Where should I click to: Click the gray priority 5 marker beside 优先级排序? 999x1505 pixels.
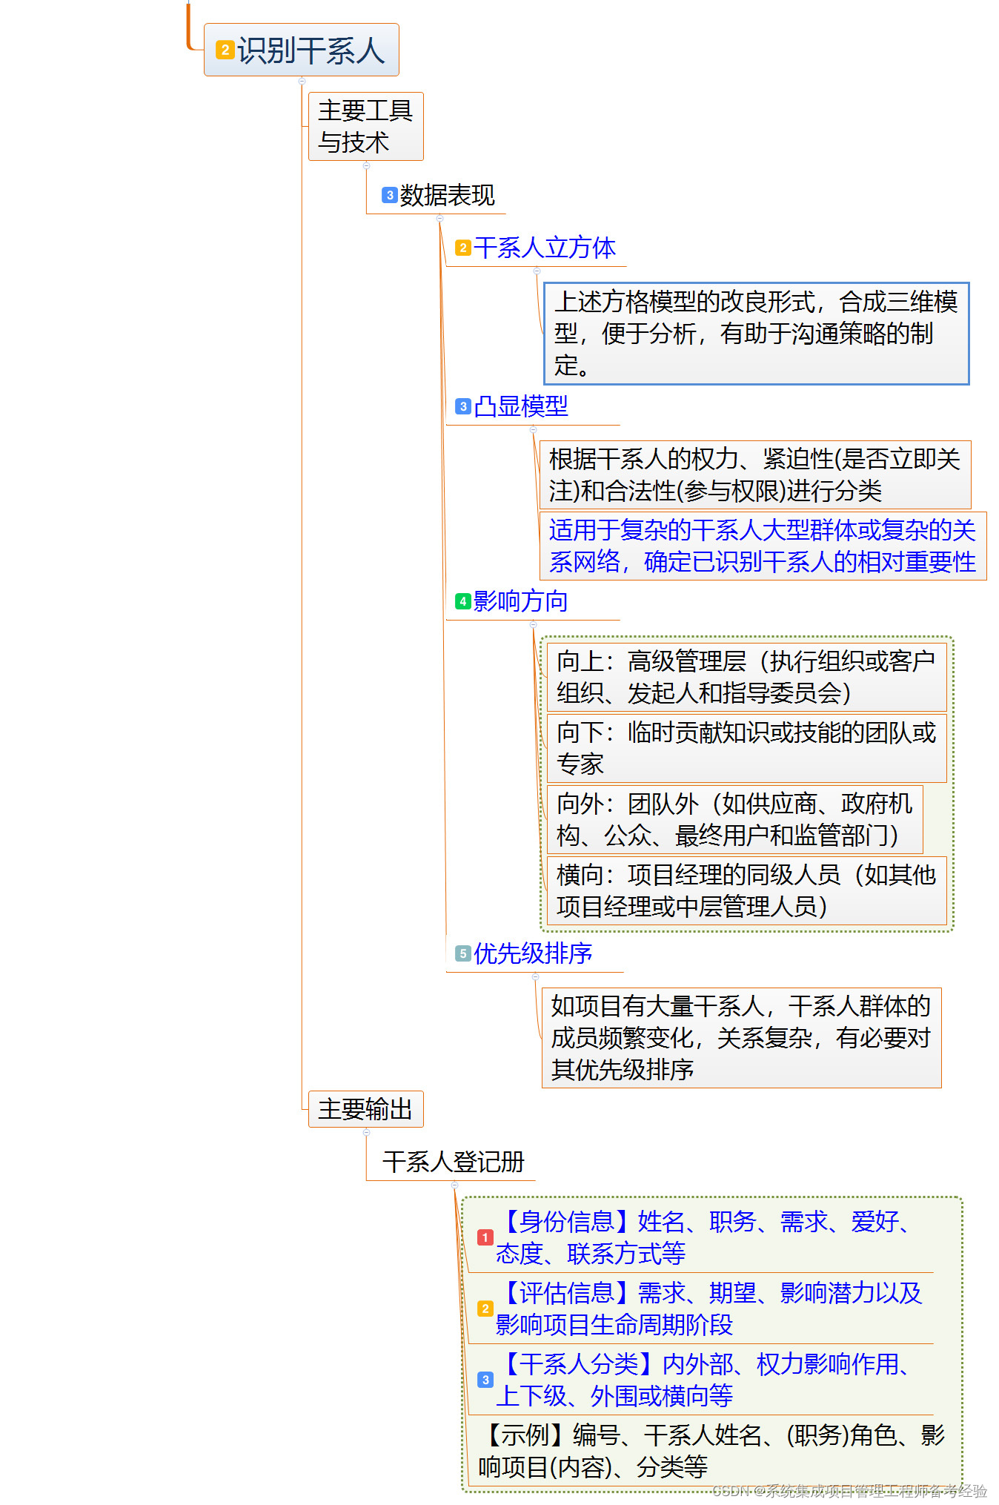[463, 953]
